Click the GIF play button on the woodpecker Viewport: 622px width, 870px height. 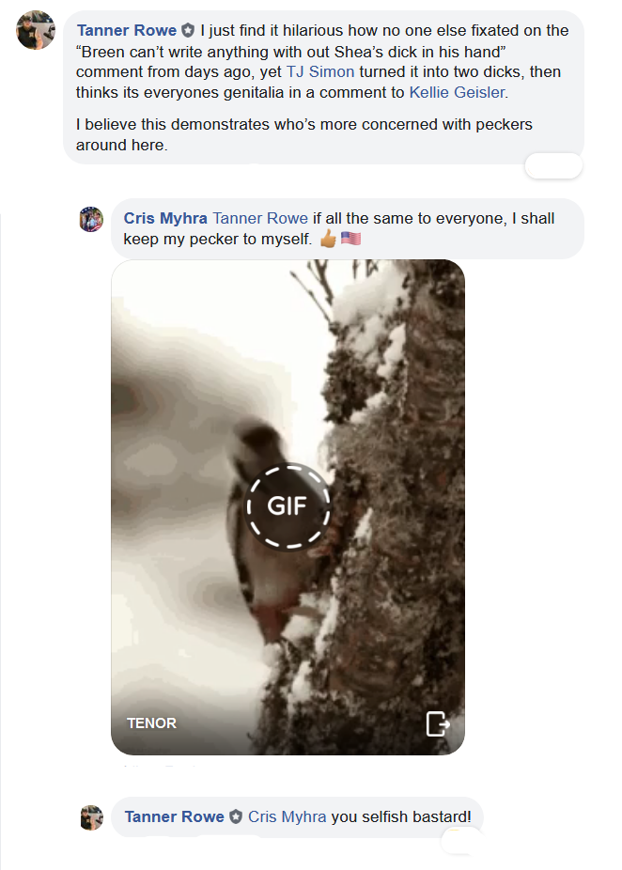pyautogui.click(x=288, y=505)
